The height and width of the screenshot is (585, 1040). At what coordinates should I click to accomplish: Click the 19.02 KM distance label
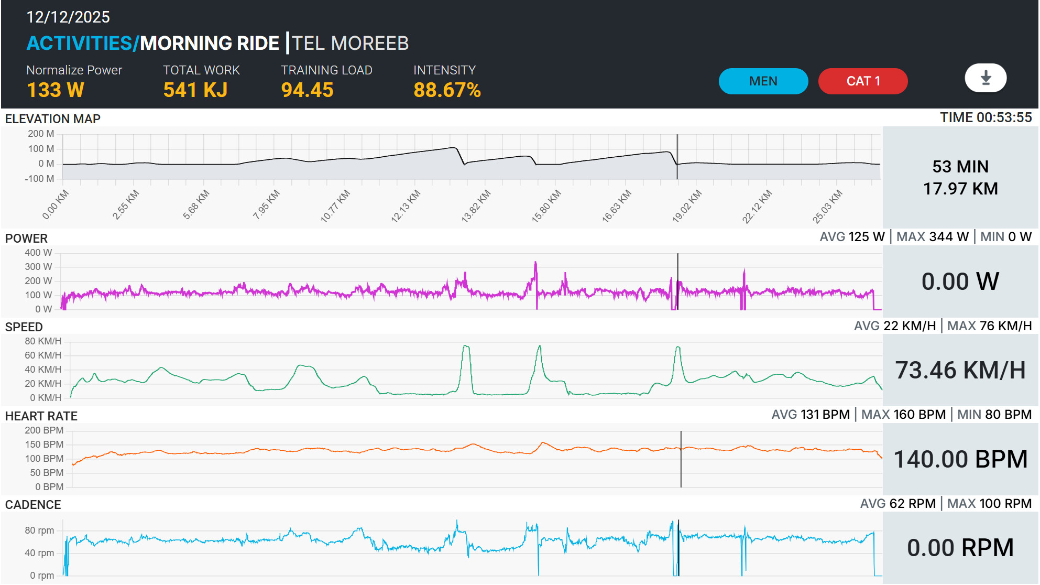coord(687,207)
